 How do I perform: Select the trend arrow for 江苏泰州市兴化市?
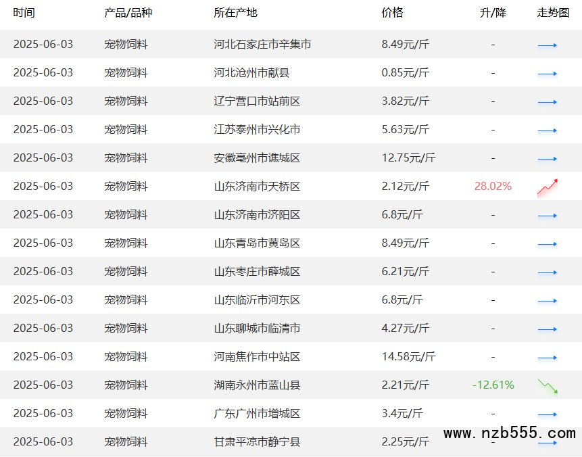tap(548, 130)
